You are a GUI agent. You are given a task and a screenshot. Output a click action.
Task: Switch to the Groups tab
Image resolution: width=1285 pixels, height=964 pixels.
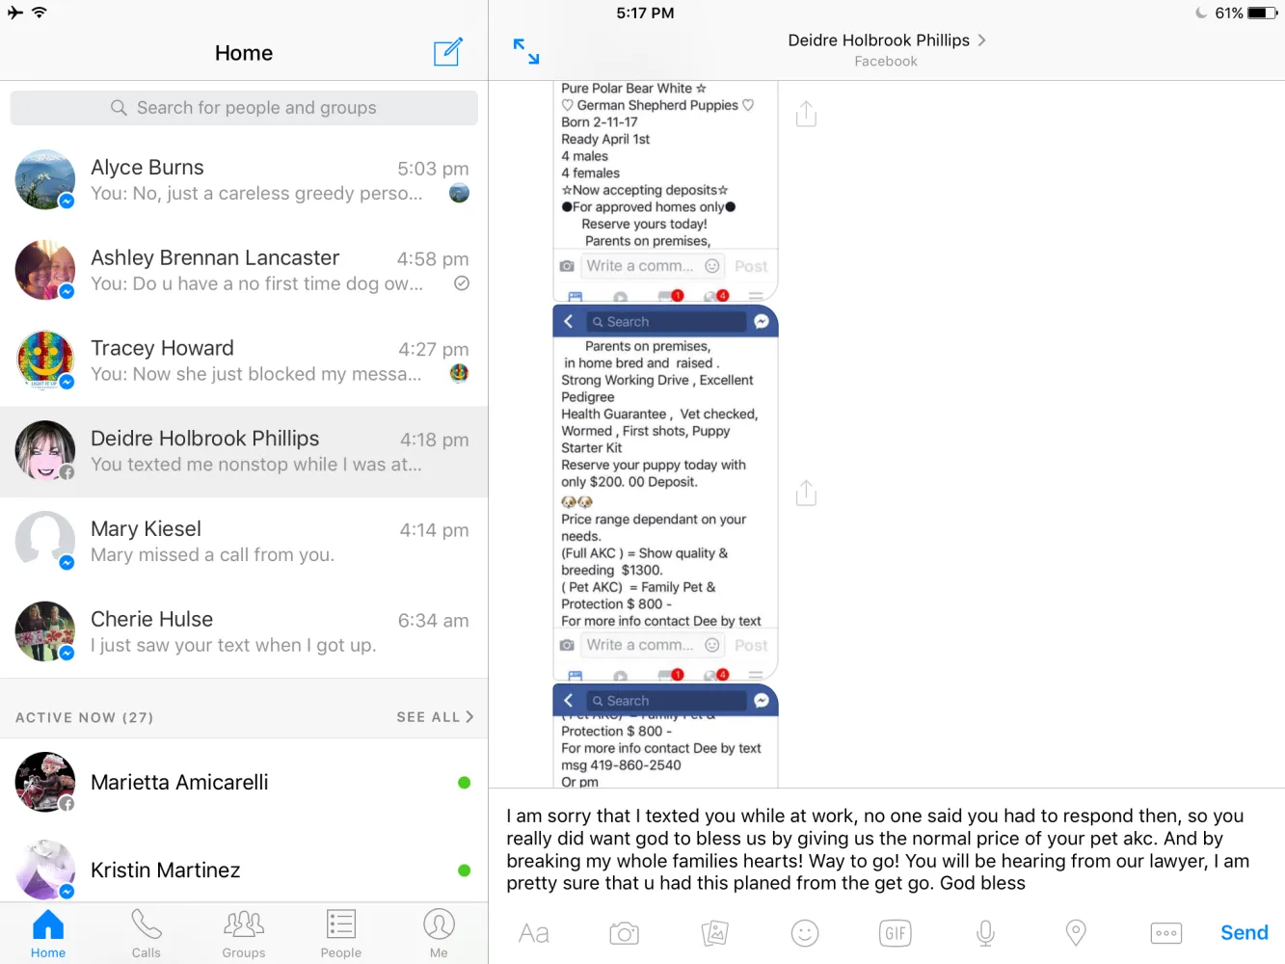(244, 934)
